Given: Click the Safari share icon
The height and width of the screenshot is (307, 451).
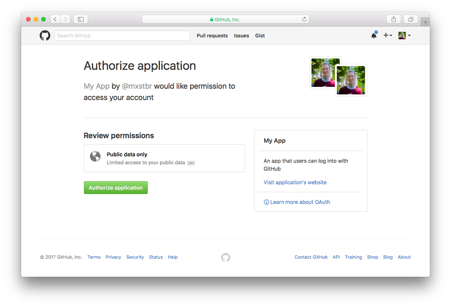Looking at the screenshot, I should 394,19.
